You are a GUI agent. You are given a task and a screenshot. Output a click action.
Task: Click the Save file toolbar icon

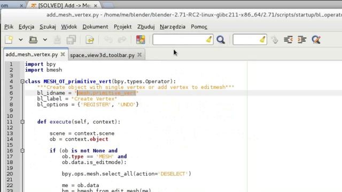(x=58, y=40)
